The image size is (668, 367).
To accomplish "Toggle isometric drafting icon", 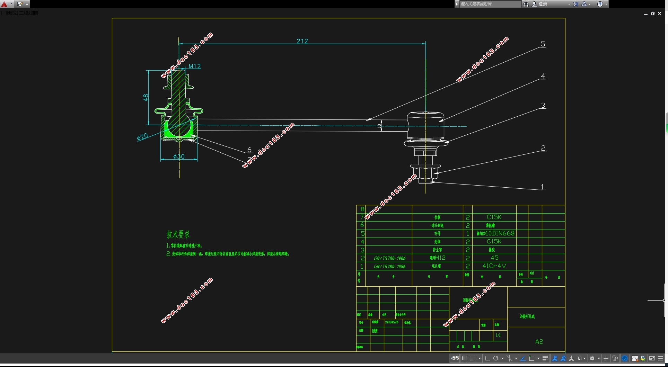I will (509, 358).
